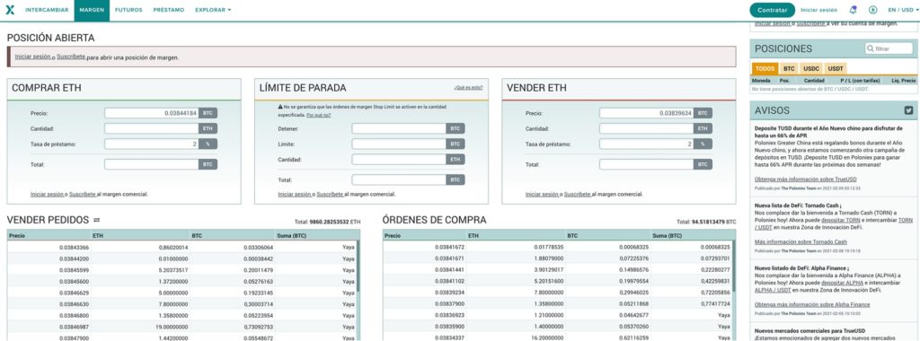Image resolution: width=920 pixels, height=341 pixels.
Task: Focus the Vender ETH Cantidad field
Action: [647, 128]
